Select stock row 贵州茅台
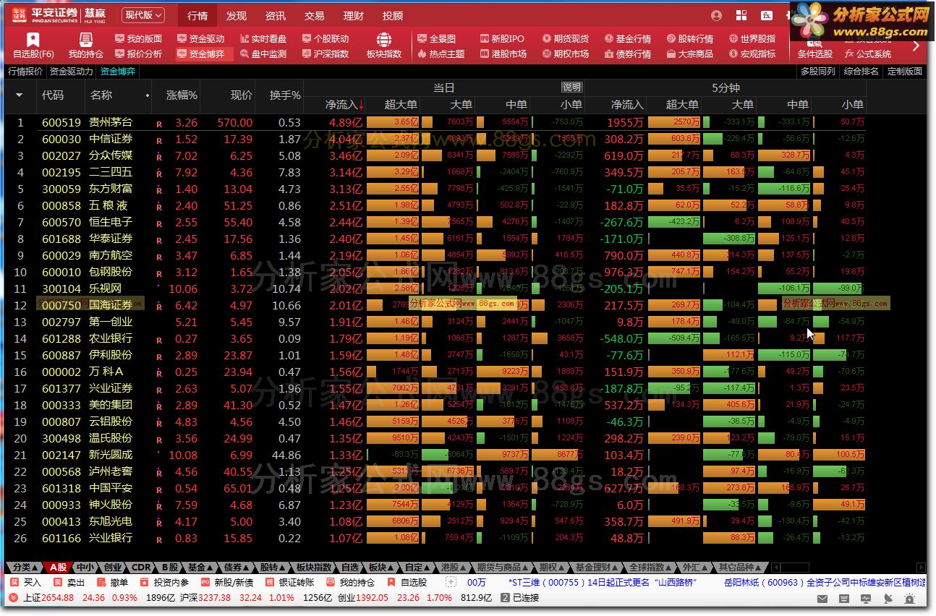The width and height of the screenshot is (936, 616). [x=434, y=123]
